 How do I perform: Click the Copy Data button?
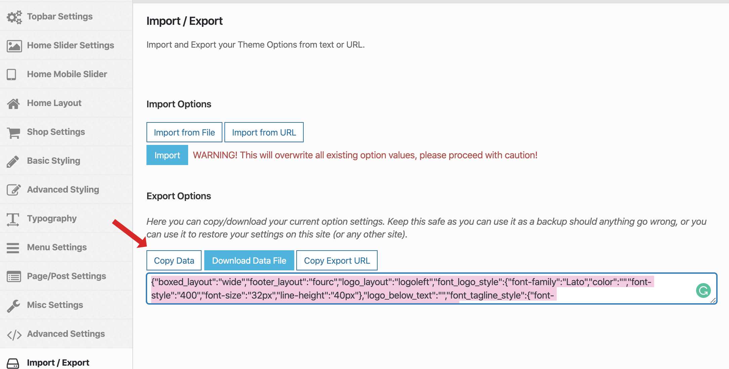point(174,260)
